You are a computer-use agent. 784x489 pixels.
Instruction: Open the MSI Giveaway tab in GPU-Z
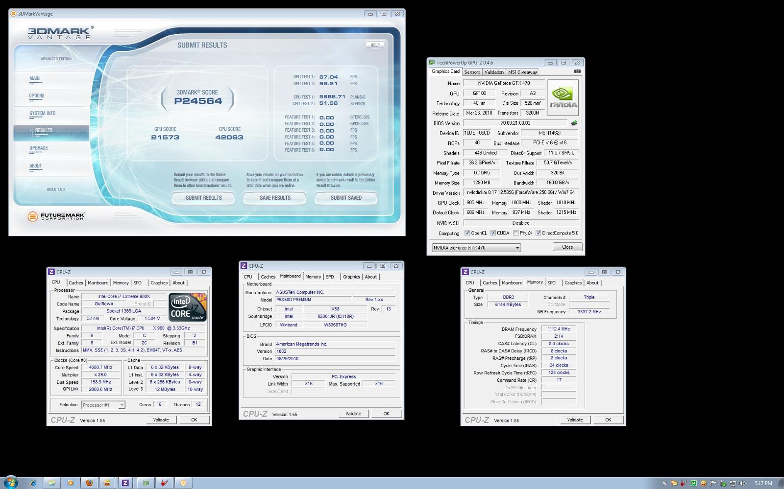522,72
